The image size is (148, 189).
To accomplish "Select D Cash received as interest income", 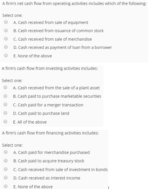I will pyautogui.click(x=6, y=177).
